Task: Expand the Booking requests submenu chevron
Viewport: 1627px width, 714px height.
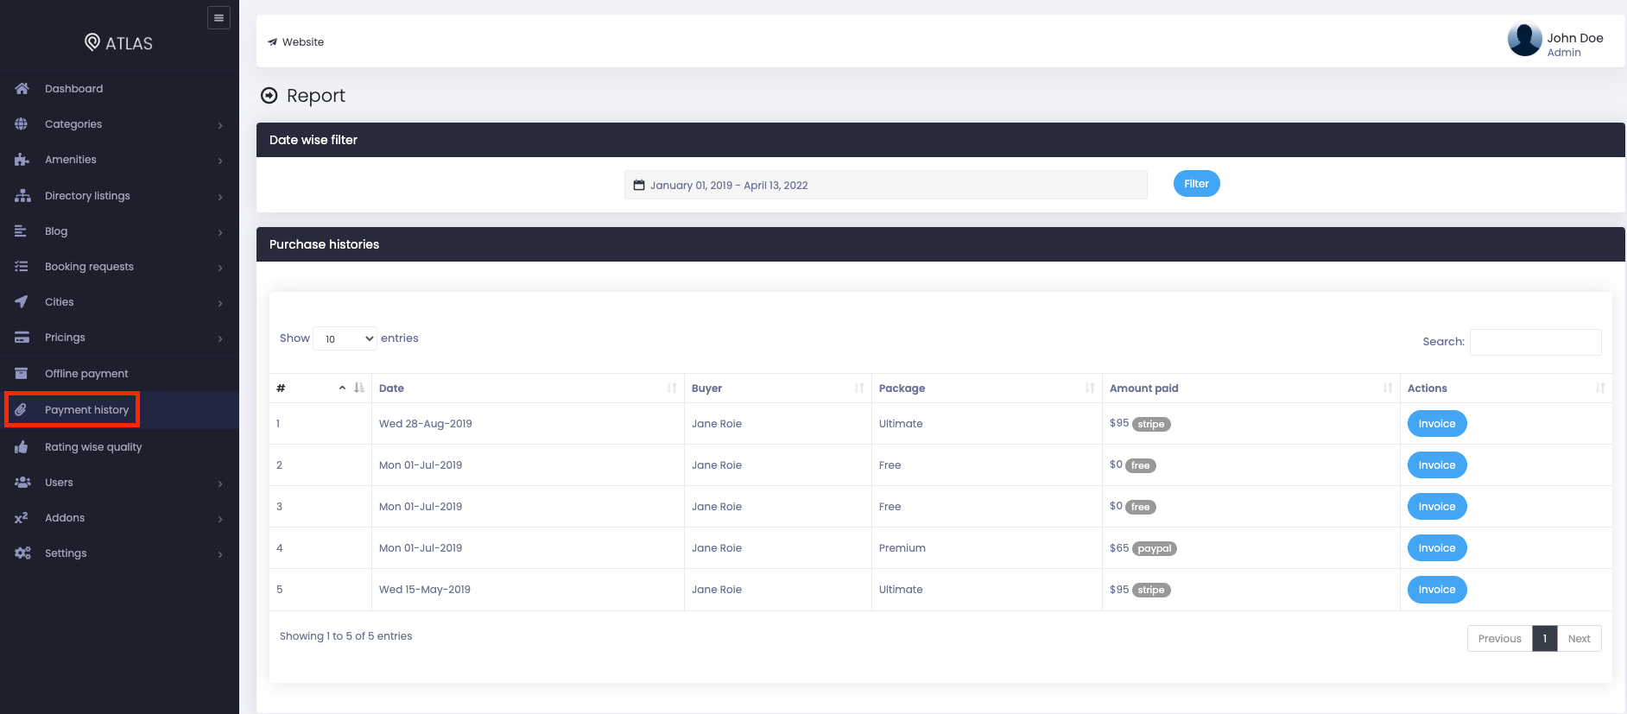Action: pos(220,268)
